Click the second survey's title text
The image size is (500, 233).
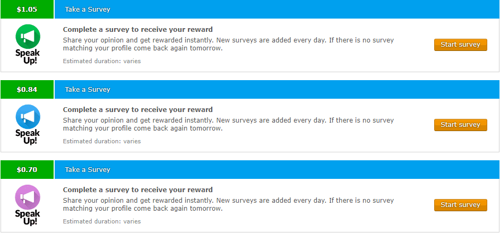138,110
